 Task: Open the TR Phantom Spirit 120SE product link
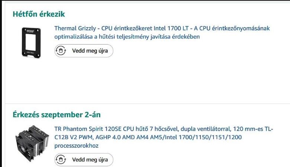(164, 137)
